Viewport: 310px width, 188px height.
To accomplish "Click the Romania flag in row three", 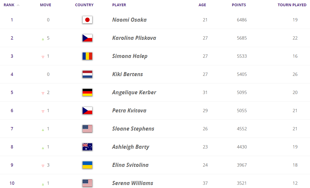I will point(87,56).
